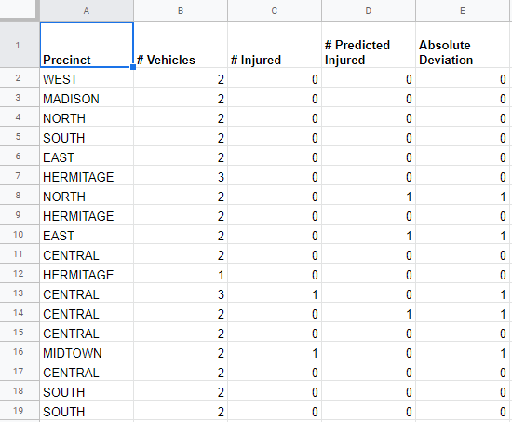The width and height of the screenshot is (512, 422).
Task: Select column D header
Action: click(x=369, y=11)
